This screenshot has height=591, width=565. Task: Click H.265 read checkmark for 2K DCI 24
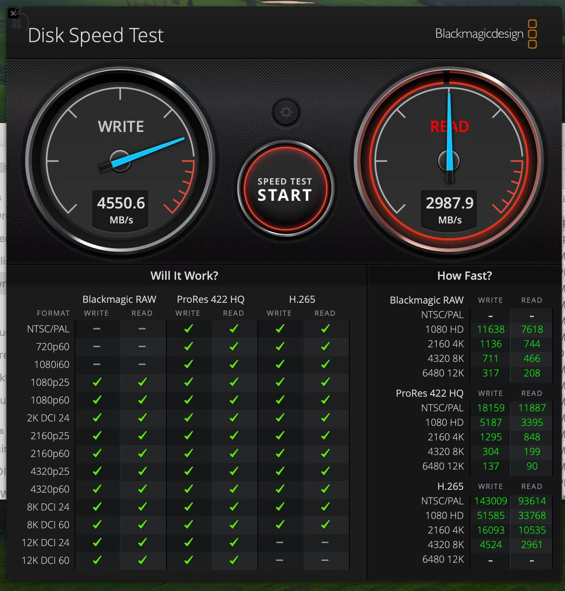(325, 418)
